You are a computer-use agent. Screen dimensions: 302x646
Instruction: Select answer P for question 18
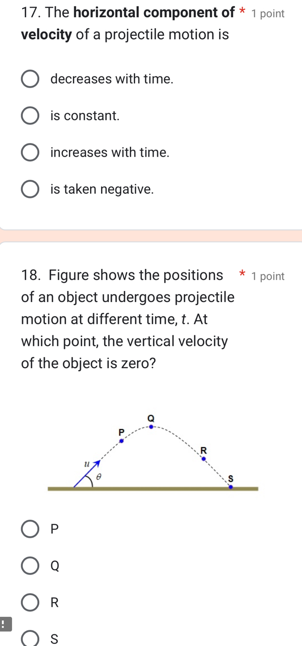click(29, 529)
